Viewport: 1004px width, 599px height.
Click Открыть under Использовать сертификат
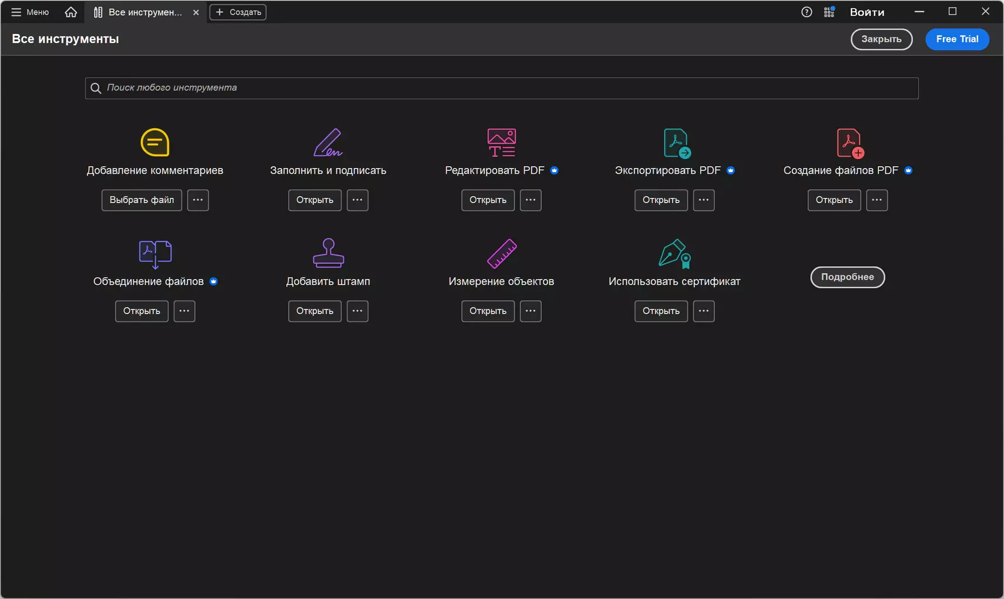(x=661, y=311)
